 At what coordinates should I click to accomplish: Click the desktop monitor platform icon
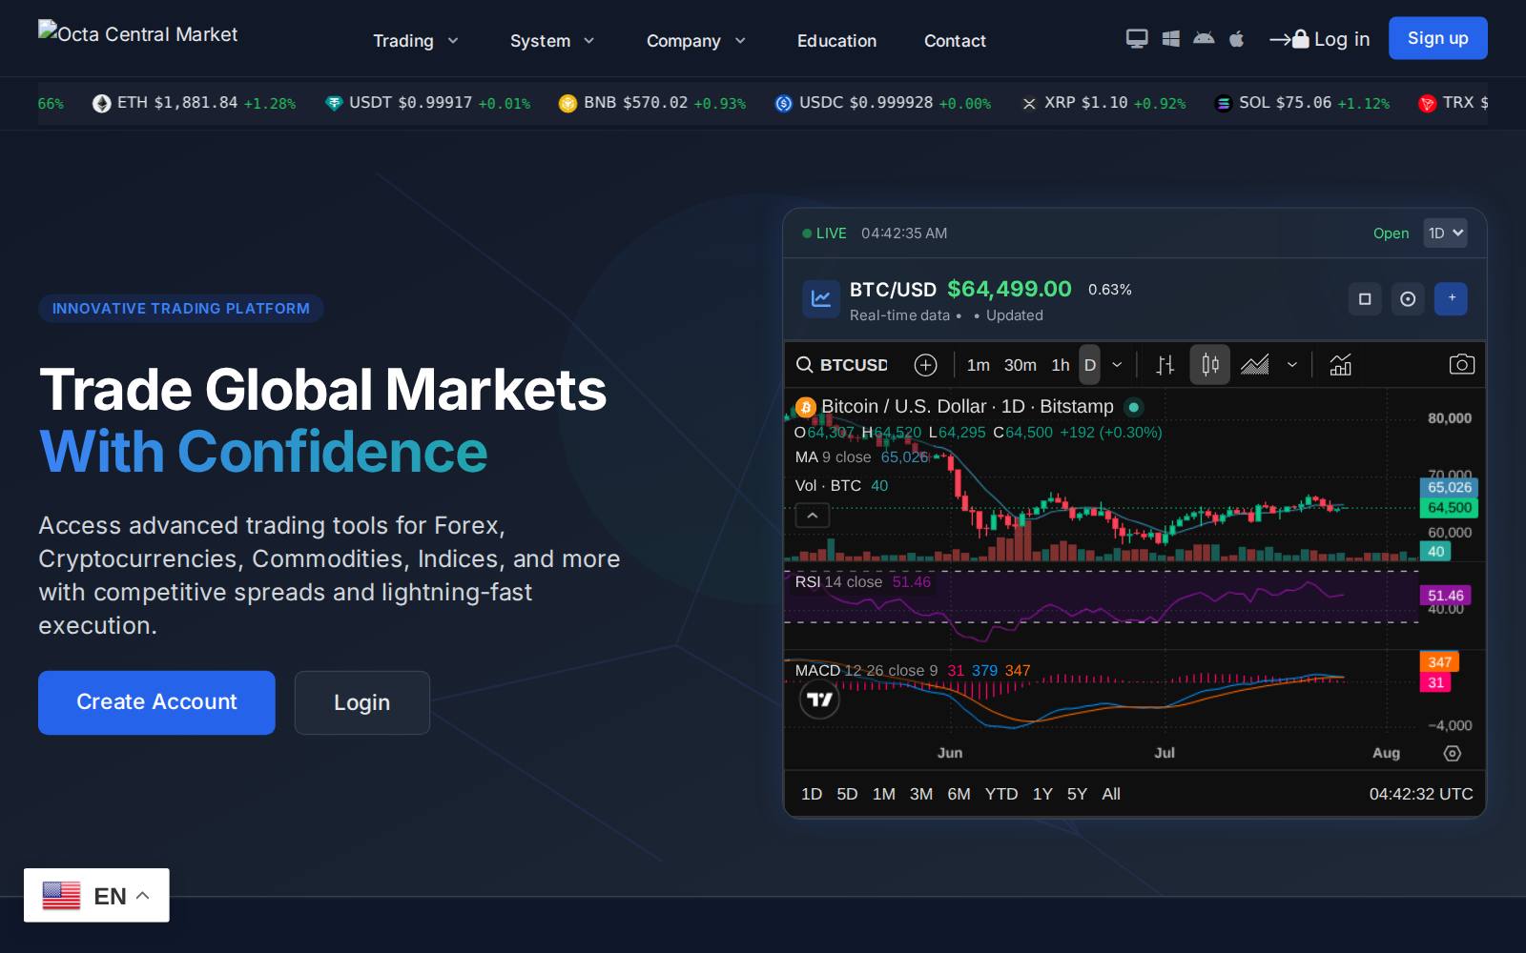point(1137,39)
